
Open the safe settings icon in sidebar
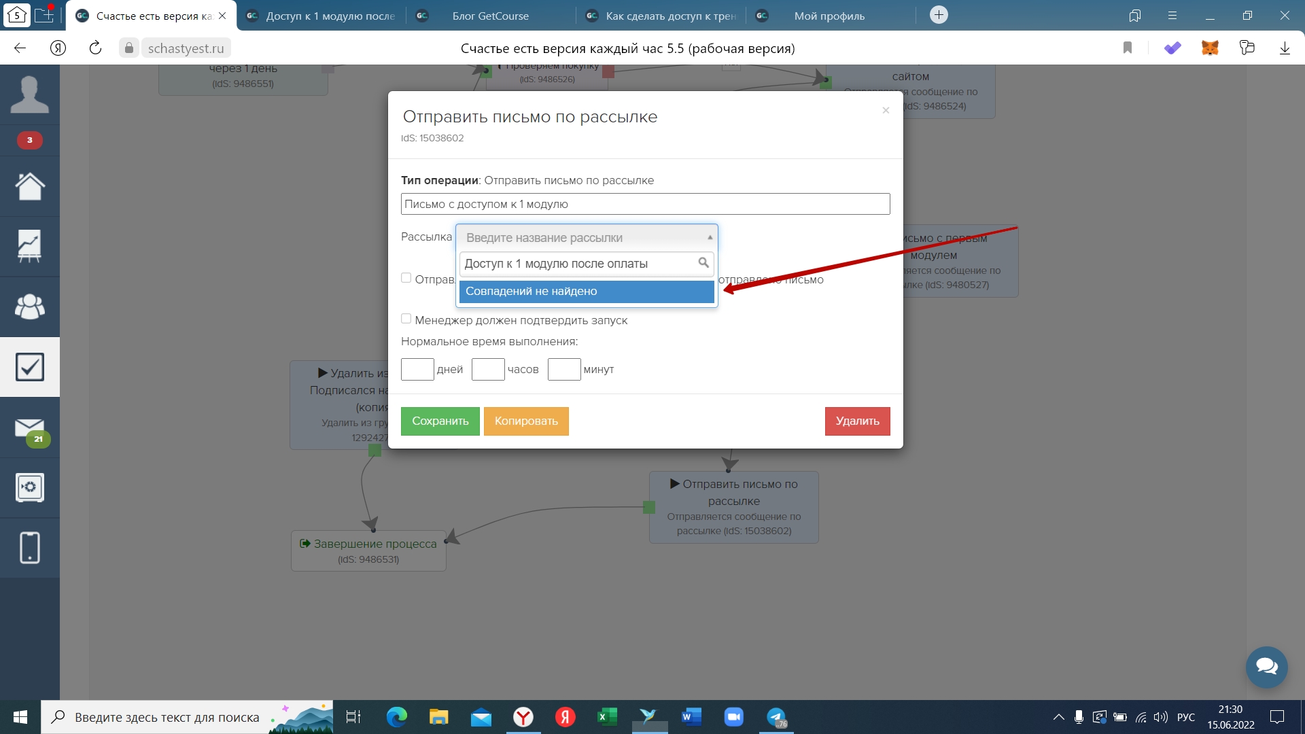(29, 487)
